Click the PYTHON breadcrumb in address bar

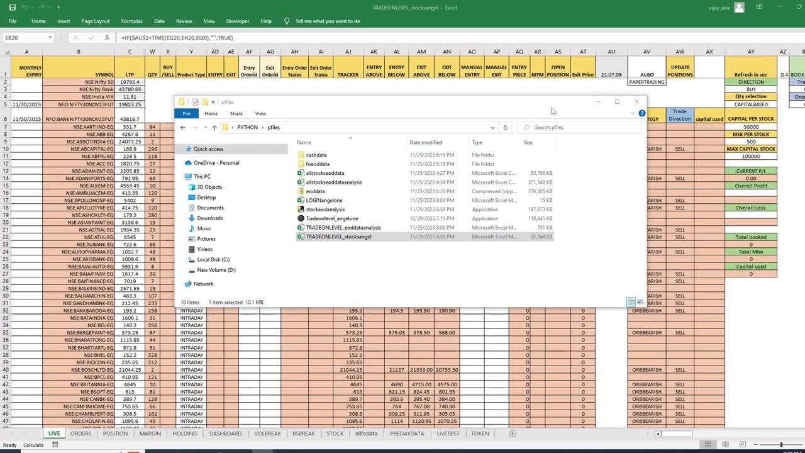(x=247, y=127)
